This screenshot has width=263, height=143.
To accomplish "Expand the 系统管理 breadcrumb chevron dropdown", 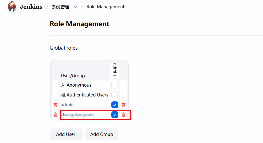I will 76,7.
